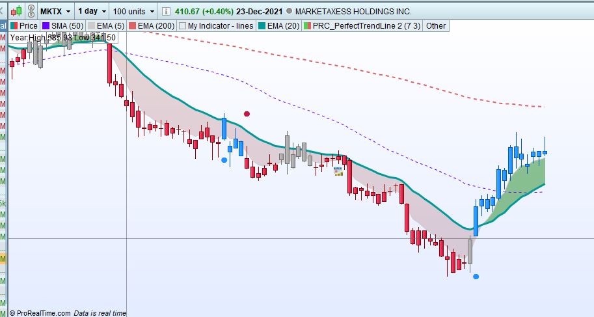Open My Indicator - lines settings

click(216, 26)
